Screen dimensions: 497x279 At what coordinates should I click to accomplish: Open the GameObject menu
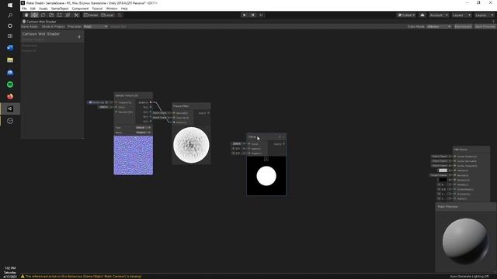pyautogui.click(x=60, y=9)
